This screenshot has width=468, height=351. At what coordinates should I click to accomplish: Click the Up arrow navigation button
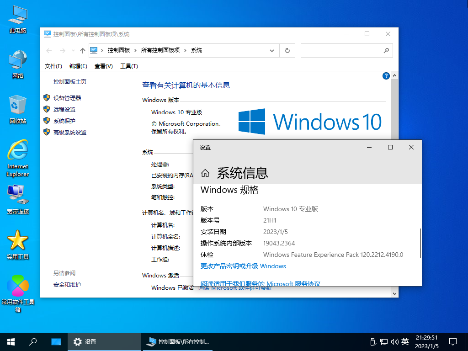click(83, 51)
